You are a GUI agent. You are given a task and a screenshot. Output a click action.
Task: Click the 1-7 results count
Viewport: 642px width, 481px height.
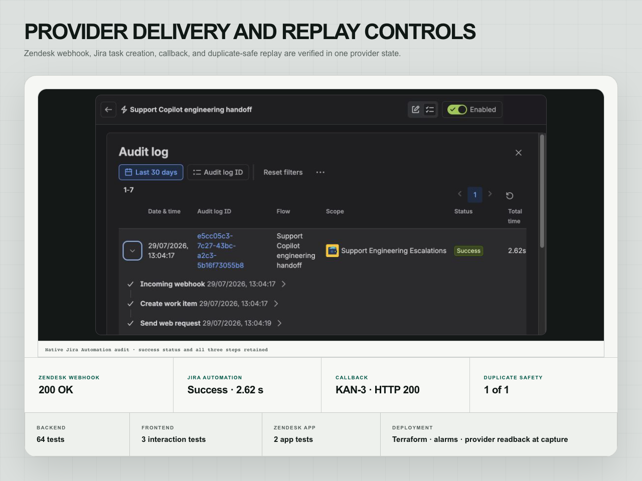(128, 190)
